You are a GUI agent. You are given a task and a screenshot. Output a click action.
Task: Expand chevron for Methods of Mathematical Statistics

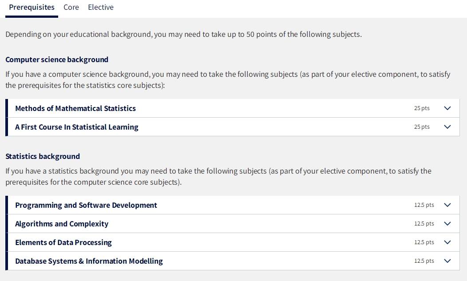(447, 108)
